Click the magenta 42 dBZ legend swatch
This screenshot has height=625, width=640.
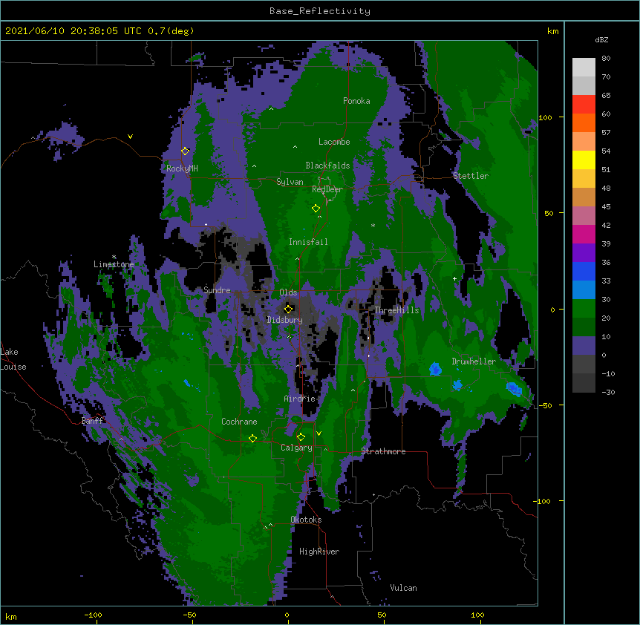(x=584, y=234)
